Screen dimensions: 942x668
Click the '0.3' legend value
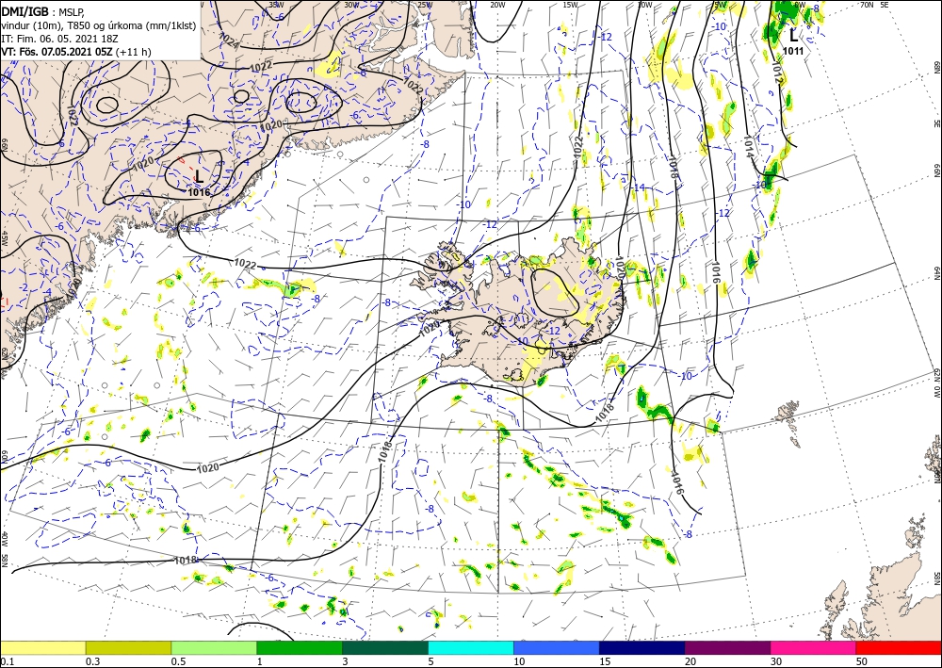(x=91, y=661)
